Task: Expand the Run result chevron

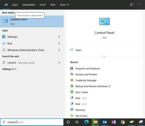Action: [59, 43]
